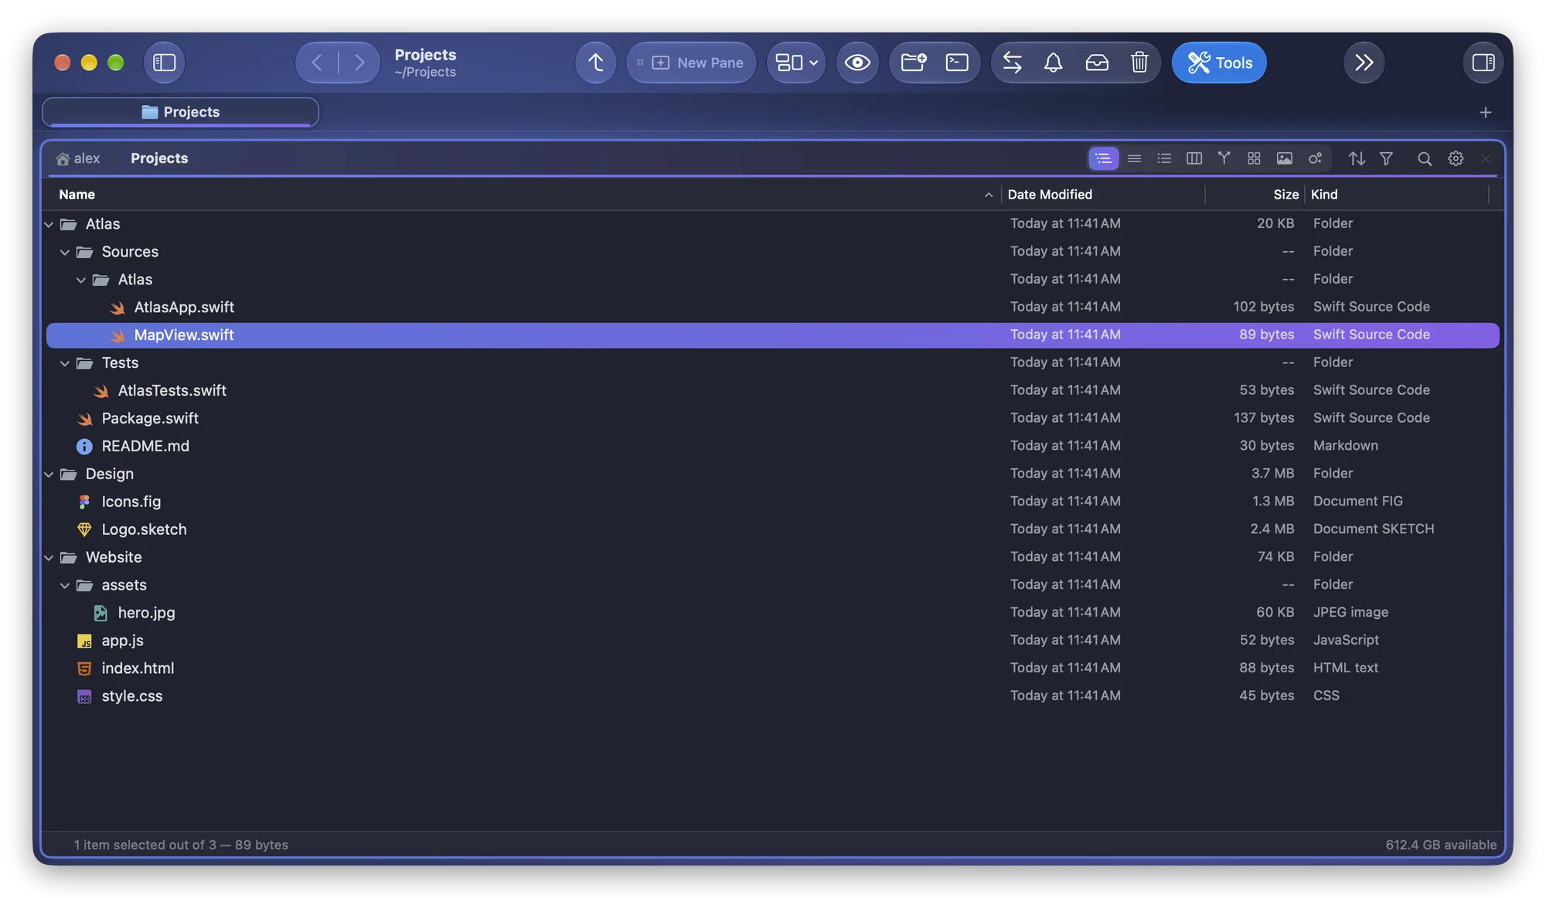Open the Tools menu button
The height and width of the screenshot is (898, 1546).
(1219, 63)
